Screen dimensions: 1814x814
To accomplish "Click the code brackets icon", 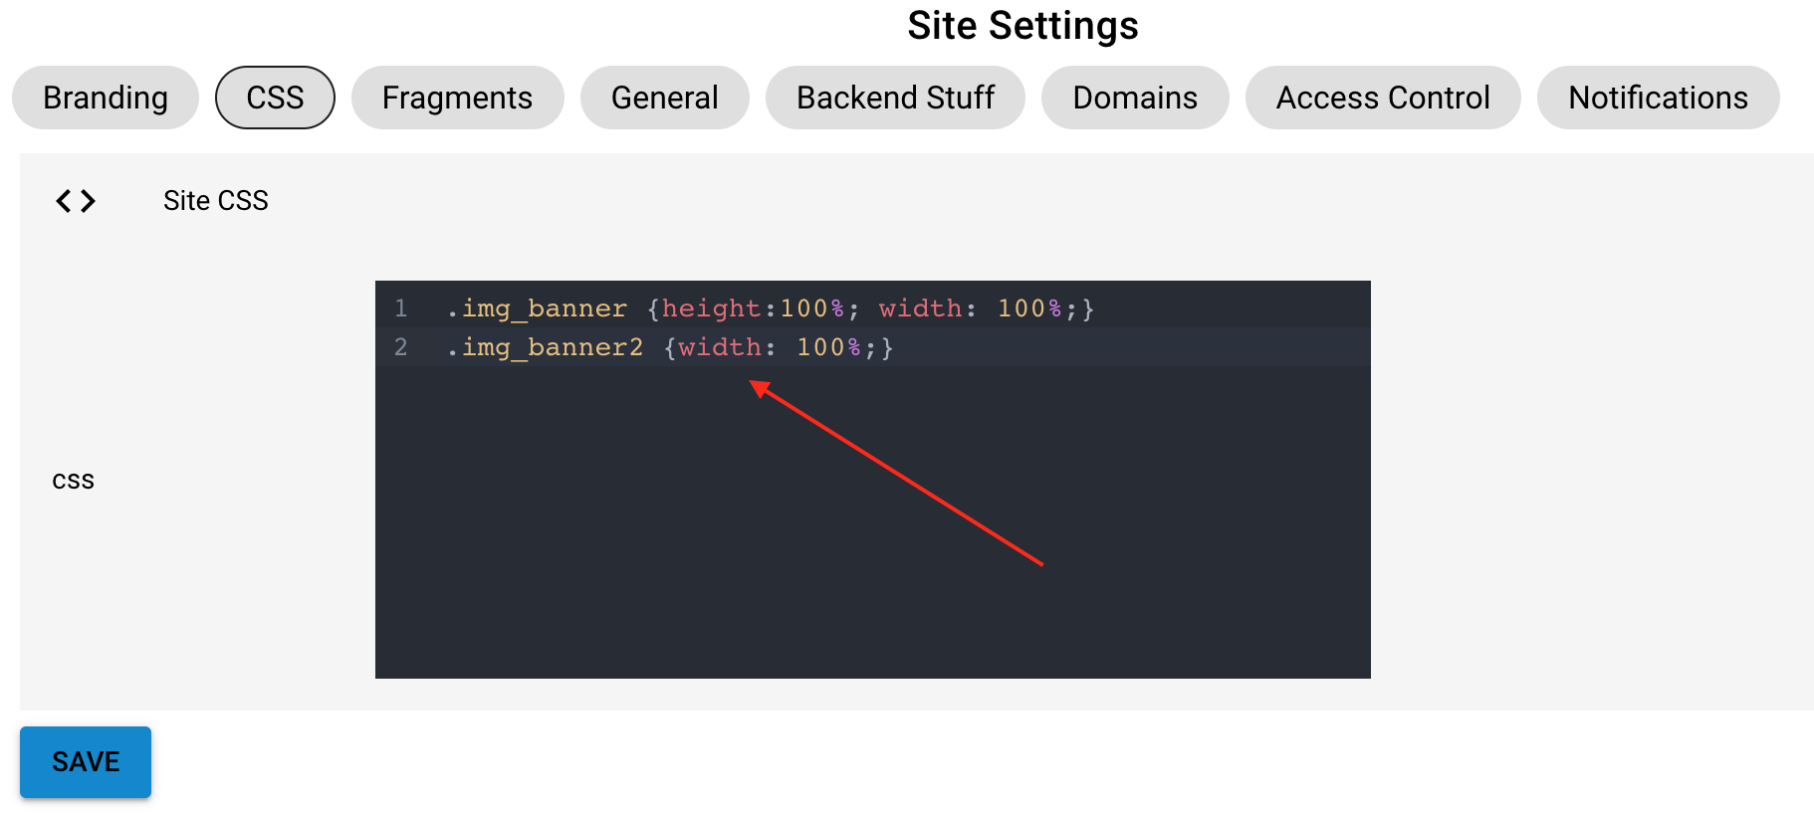I will tap(76, 201).
